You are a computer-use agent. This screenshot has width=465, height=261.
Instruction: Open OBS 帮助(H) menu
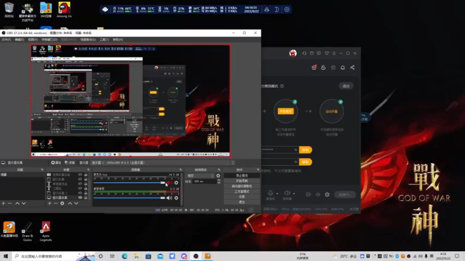pos(117,39)
